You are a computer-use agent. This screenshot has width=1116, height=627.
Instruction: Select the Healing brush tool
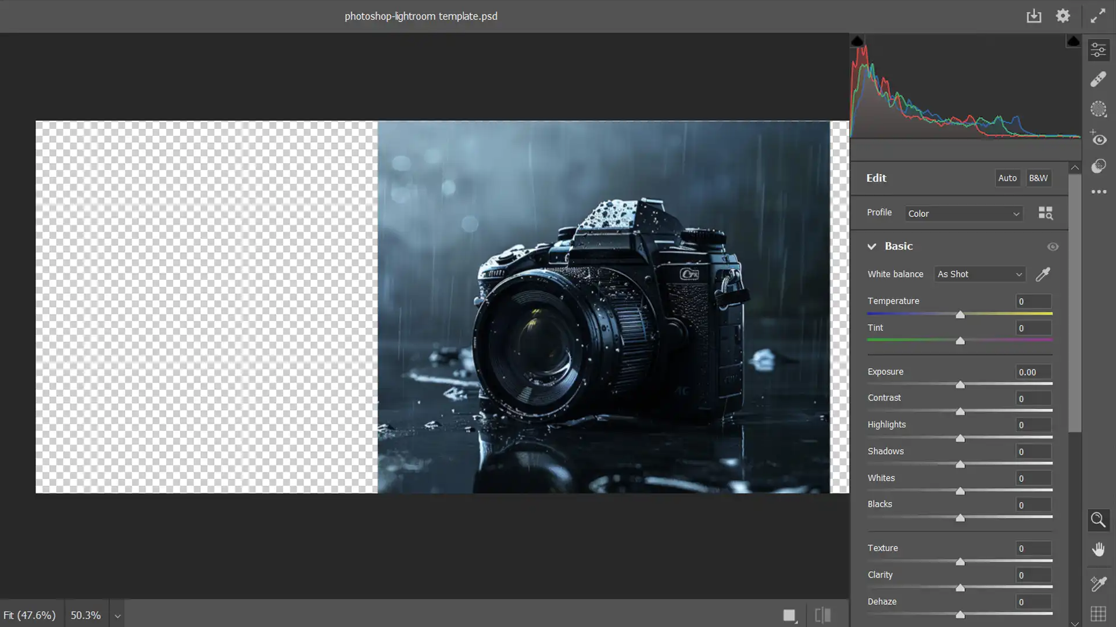(1099, 79)
